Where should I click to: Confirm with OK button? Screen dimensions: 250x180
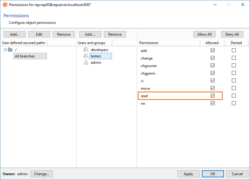pyautogui.click(x=213, y=174)
